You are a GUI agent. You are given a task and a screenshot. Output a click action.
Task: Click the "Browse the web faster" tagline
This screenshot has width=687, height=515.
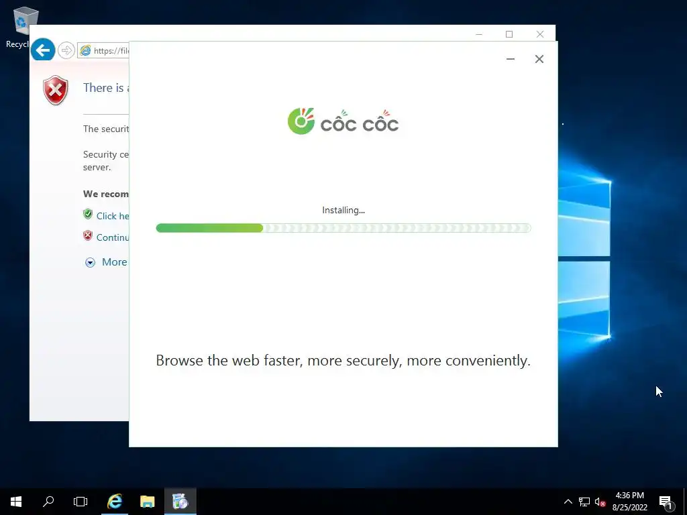pyautogui.click(x=343, y=360)
